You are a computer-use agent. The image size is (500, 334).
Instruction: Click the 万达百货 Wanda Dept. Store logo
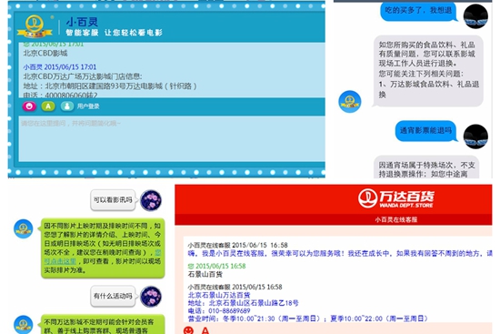point(395,198)
